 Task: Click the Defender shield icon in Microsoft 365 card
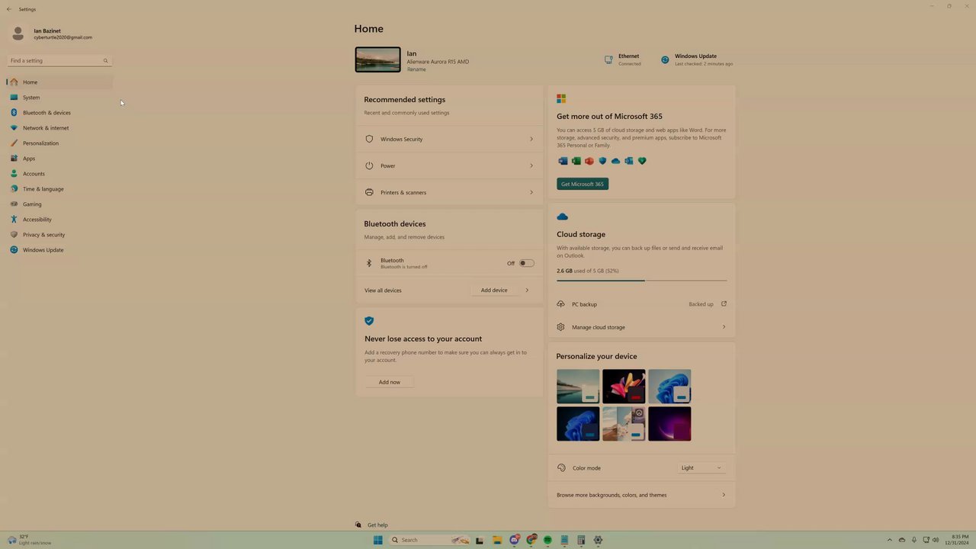pos(602,161)
